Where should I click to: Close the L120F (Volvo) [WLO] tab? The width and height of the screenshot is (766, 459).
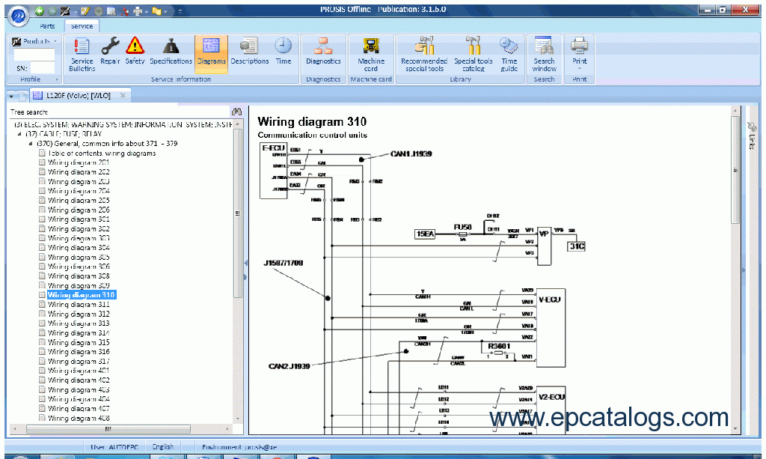click(123, 95)
